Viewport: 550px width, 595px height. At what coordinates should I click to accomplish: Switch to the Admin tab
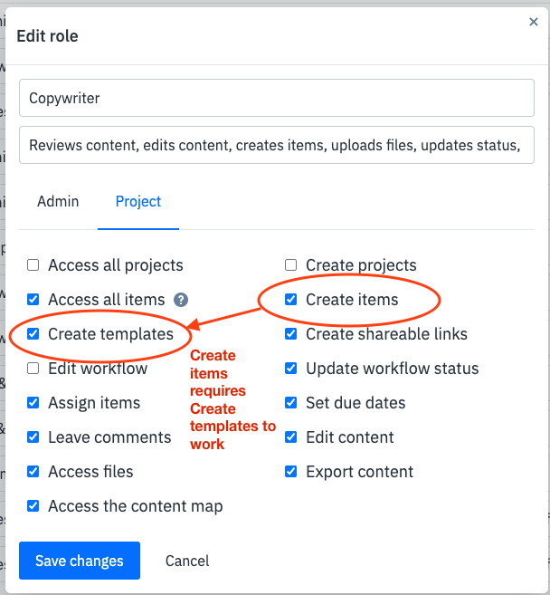58,201
